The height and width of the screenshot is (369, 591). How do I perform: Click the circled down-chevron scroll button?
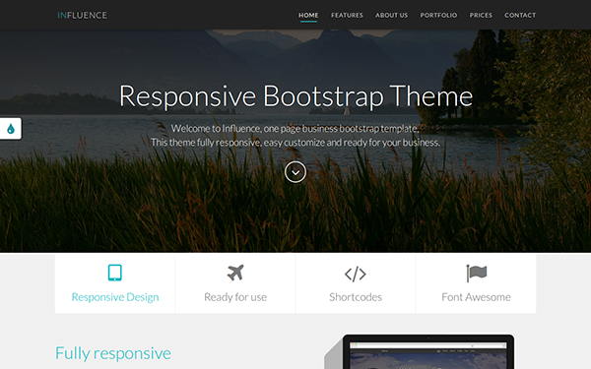(x=295, y=172)
